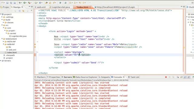Viewport: 194px width, 109px height.
Task: Collapse the WebContent folder
Action: 2,39
